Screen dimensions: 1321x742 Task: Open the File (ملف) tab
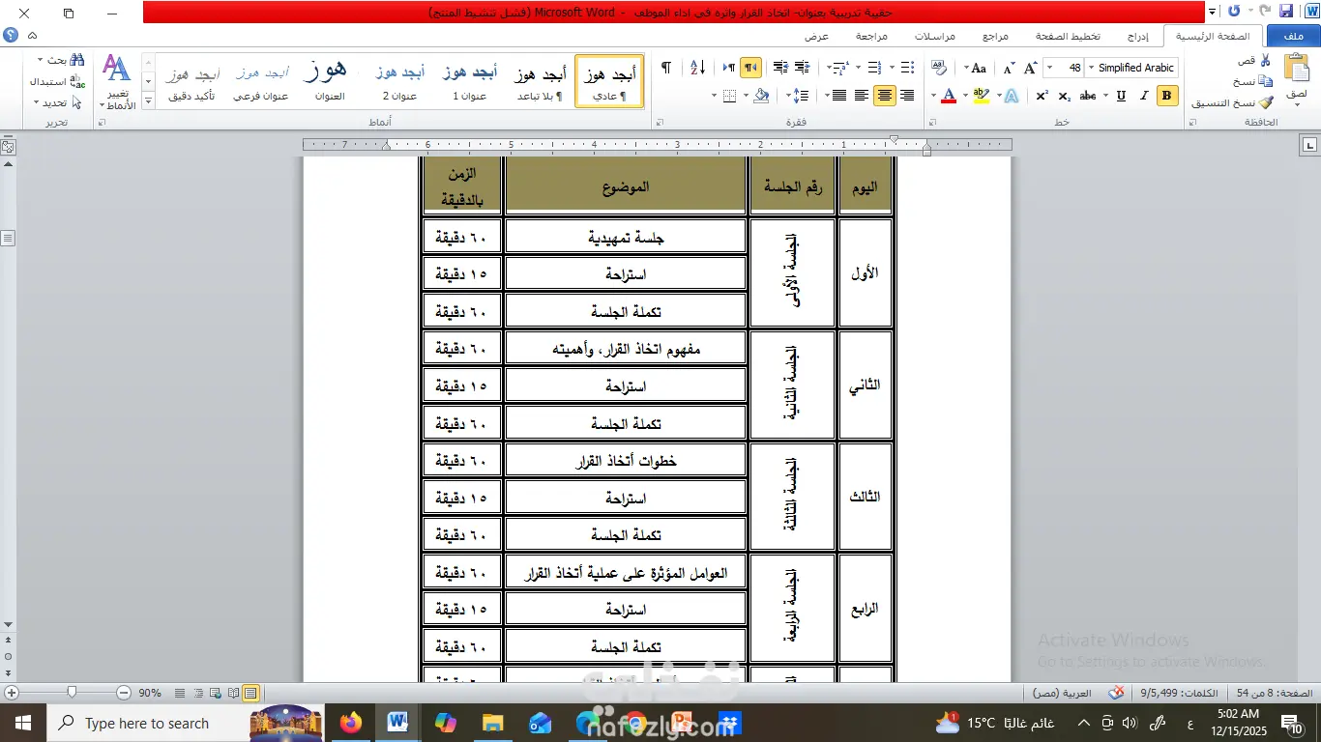coord(1293,36)
